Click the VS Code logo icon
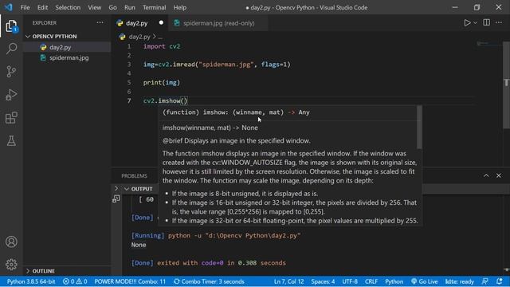The height and width of the screenshot is (287, 510). pos(8,7)
